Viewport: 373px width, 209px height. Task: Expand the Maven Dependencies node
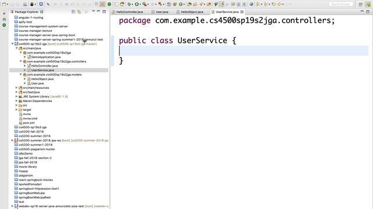17,101
